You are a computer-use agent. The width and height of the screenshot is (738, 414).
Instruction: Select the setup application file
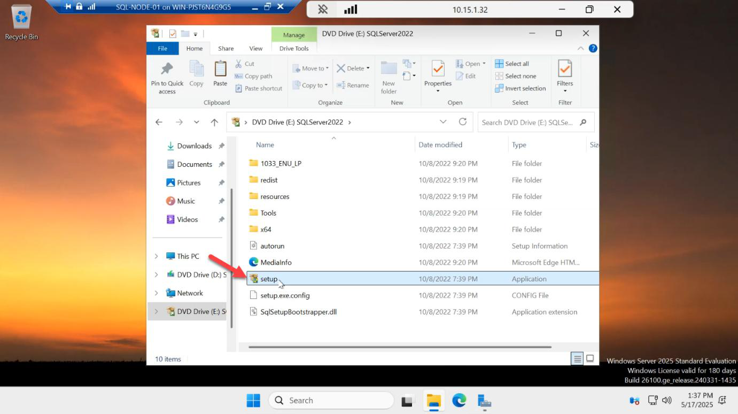pos(423,279)
